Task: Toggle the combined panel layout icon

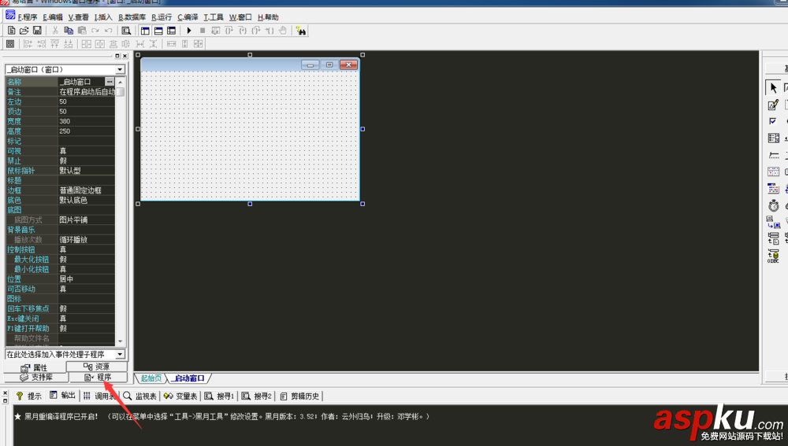Action: pos(171,31)
